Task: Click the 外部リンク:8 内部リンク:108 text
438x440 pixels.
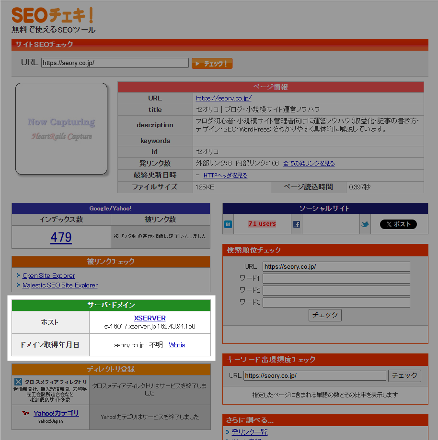Action: pyautogui.click(x=237, y=163)
